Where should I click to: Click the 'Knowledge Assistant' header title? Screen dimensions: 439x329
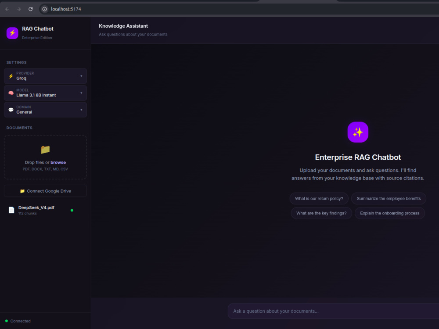(x=123, y=26)
